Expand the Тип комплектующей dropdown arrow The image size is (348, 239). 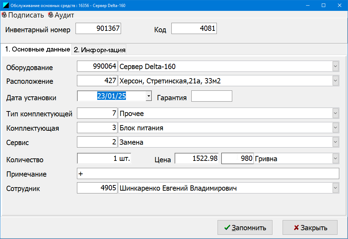[335, 114]
